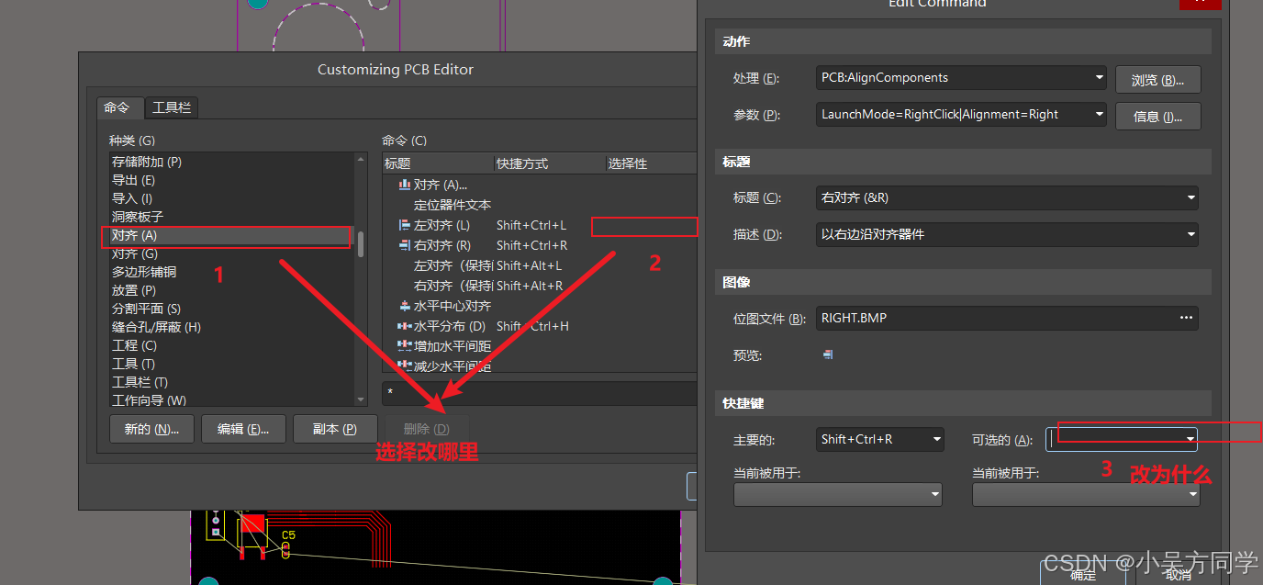The width and height of the screenshot is (1263, 585).
Task: Open the 标题 右对齐 (&R) dropdown
Action: pyautogui.click(x=1190, y=197)
